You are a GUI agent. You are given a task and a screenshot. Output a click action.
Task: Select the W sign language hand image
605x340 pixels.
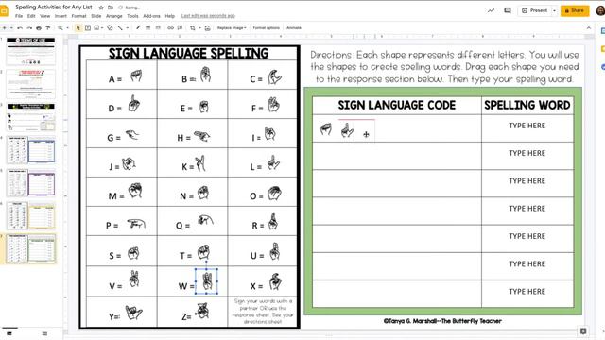point(206,281)
